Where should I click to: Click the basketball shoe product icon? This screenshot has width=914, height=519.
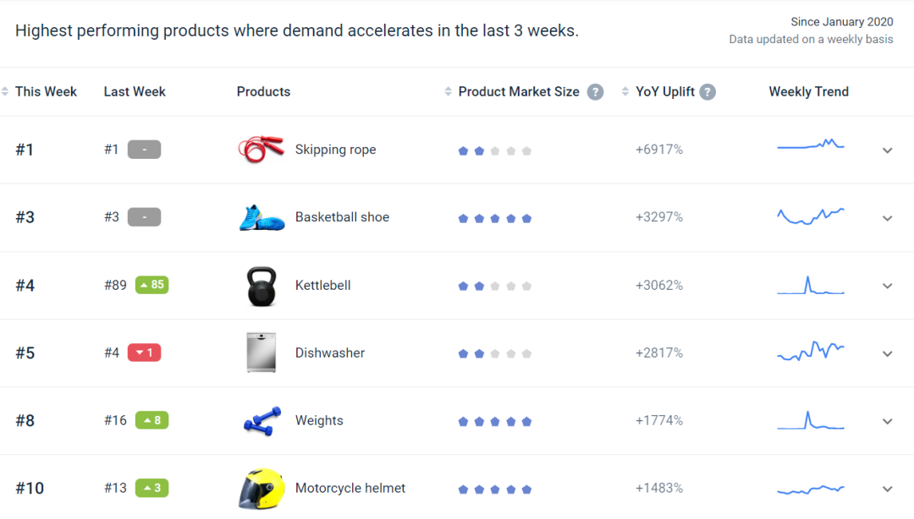click(x=262, y=218)
